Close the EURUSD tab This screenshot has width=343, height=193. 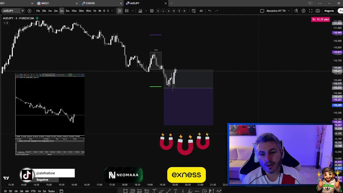tap(121, 3)
